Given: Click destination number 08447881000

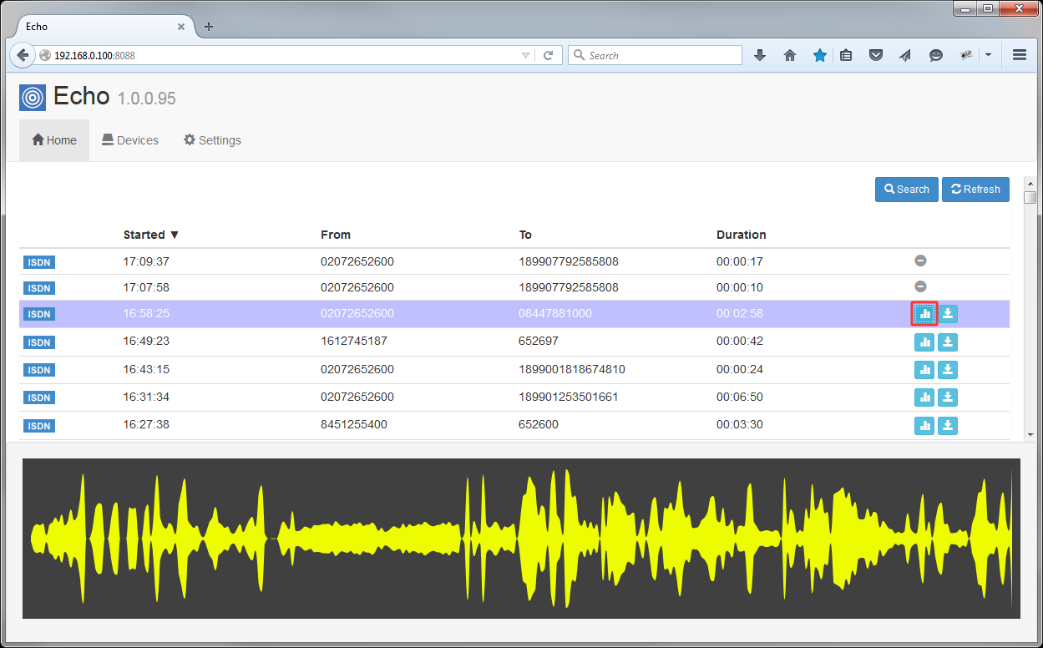Looking at the screenshot, I should coord(555,314).
